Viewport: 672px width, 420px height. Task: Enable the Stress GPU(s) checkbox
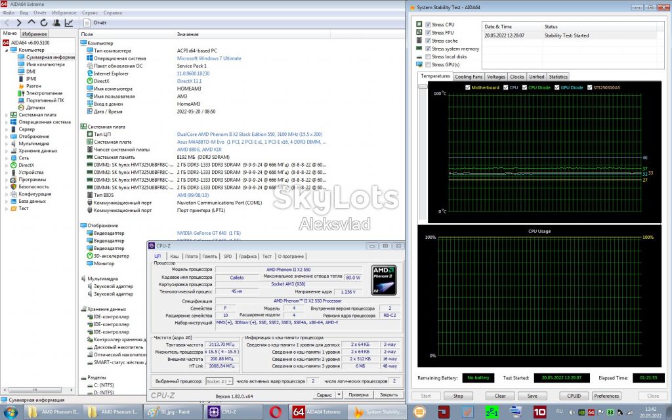click(x=428, y=65)
